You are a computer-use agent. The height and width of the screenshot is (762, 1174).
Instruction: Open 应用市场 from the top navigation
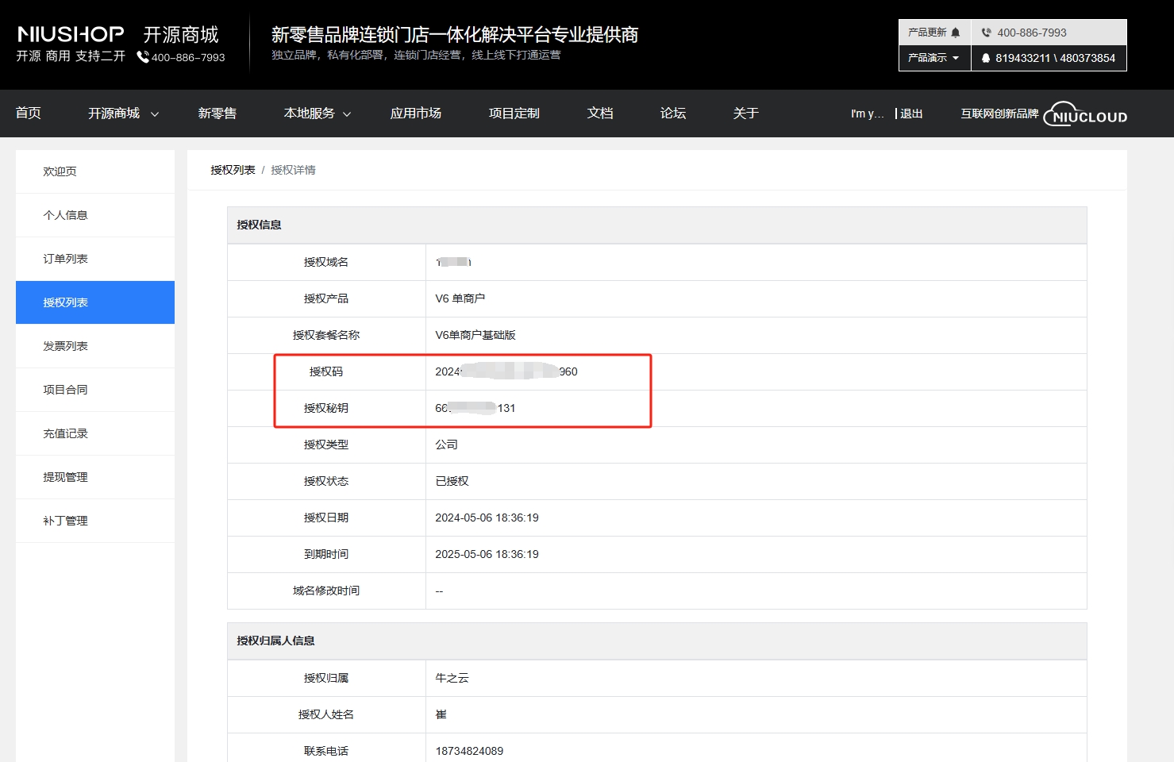pos(415,114)
